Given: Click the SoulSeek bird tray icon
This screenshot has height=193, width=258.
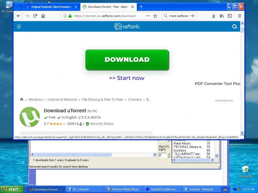Looking at the screenshot, I should point(235,189).
